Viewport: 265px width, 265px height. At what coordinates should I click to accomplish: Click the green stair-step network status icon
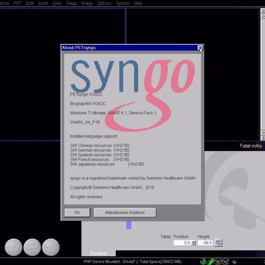point(211,261)
